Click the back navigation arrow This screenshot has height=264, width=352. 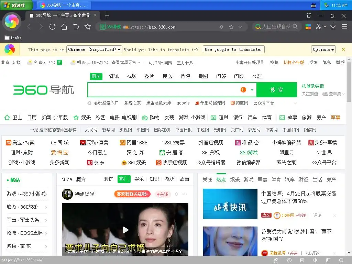click(x=29, y=27)
